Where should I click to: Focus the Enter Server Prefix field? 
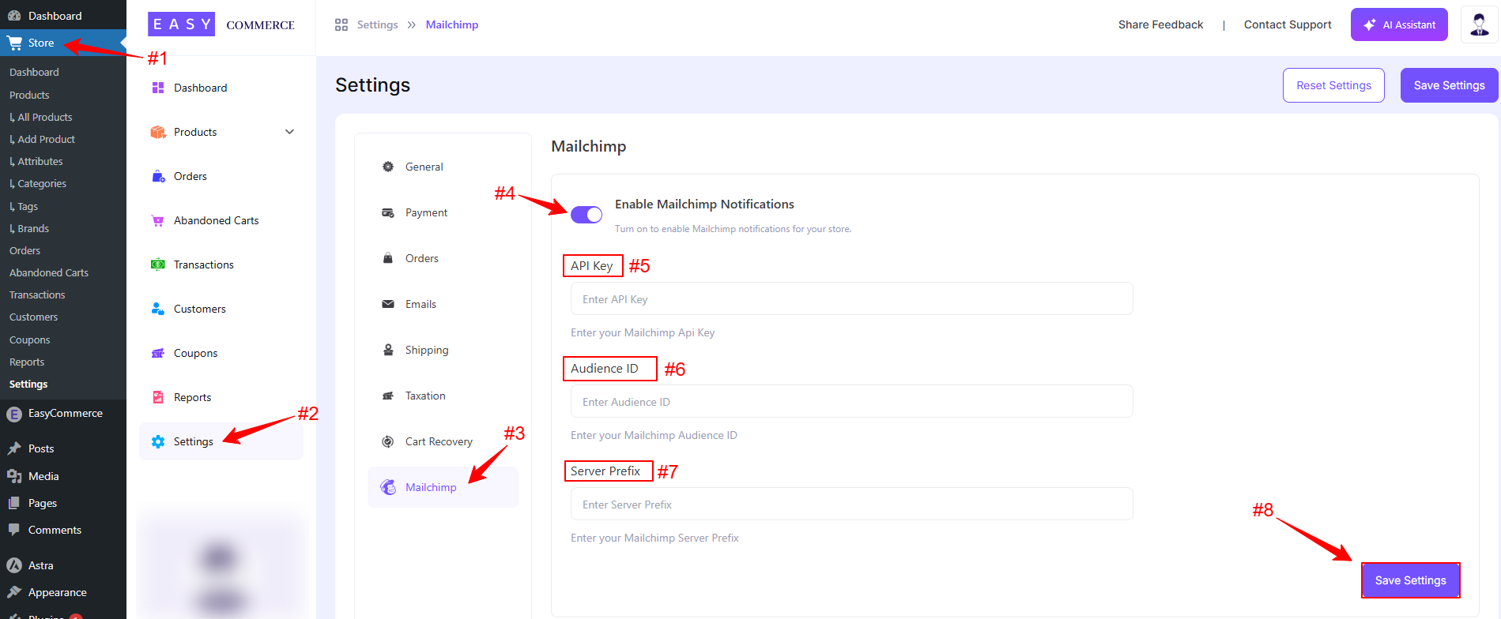coord(851,505)
